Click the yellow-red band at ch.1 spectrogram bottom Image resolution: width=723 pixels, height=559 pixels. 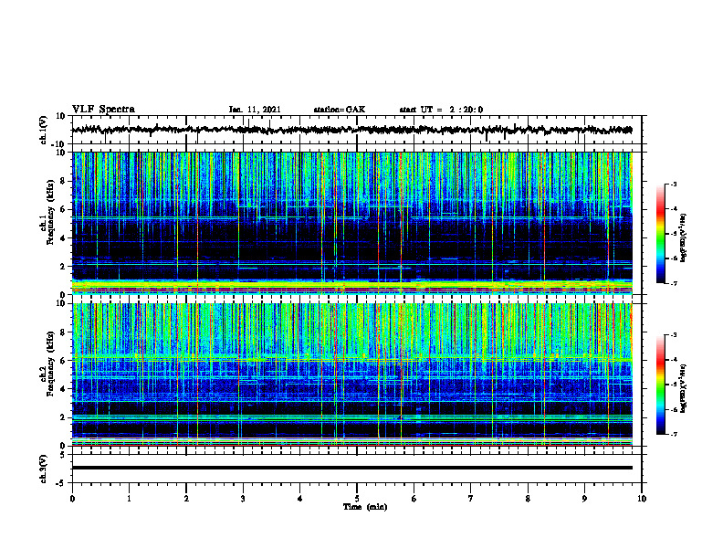pos(351,287)
